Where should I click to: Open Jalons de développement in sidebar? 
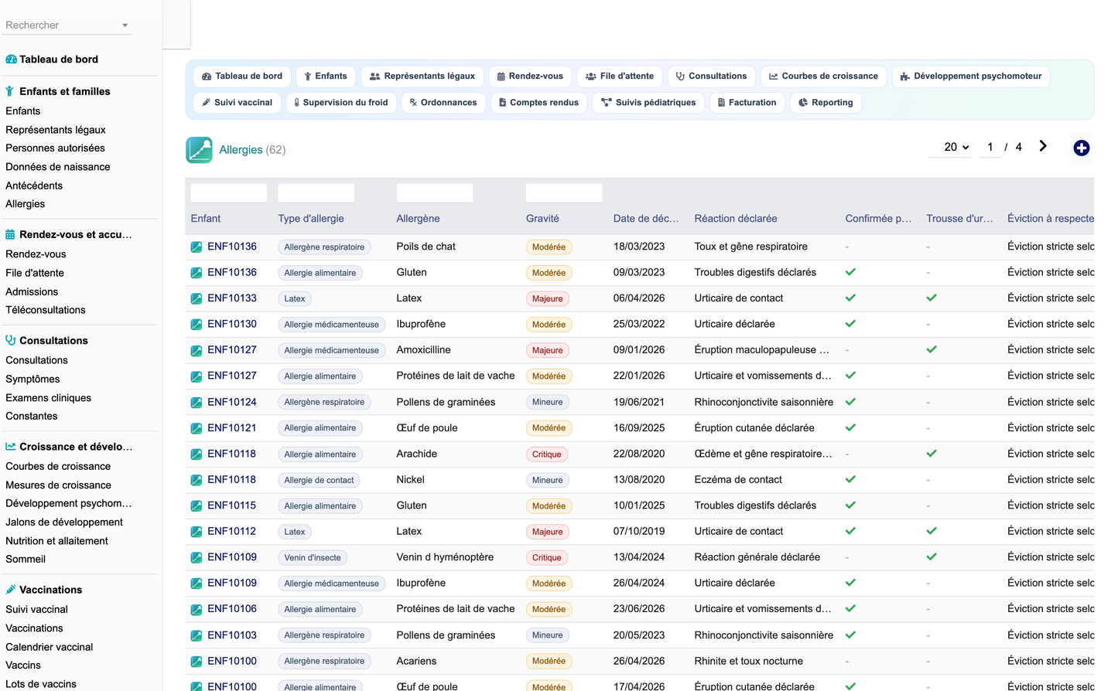tap(64, 523)
